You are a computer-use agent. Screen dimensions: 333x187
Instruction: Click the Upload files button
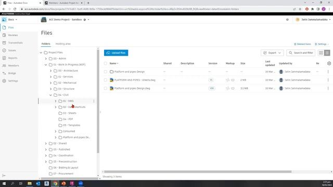(x=116, y=53)
